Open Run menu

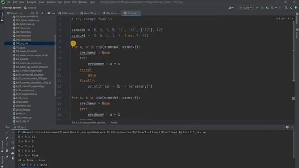[60, 2]
